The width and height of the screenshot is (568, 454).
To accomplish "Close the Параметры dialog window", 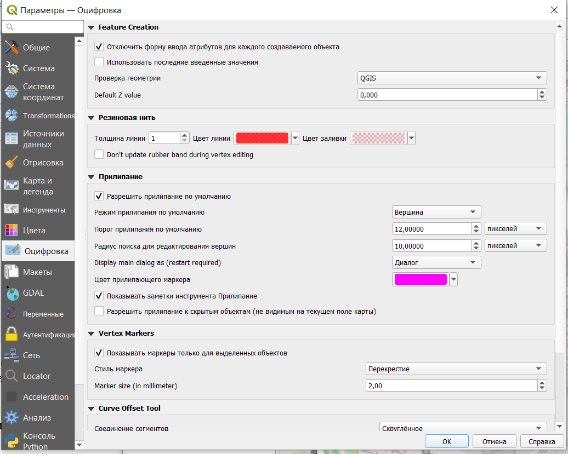I will (554, 10).
